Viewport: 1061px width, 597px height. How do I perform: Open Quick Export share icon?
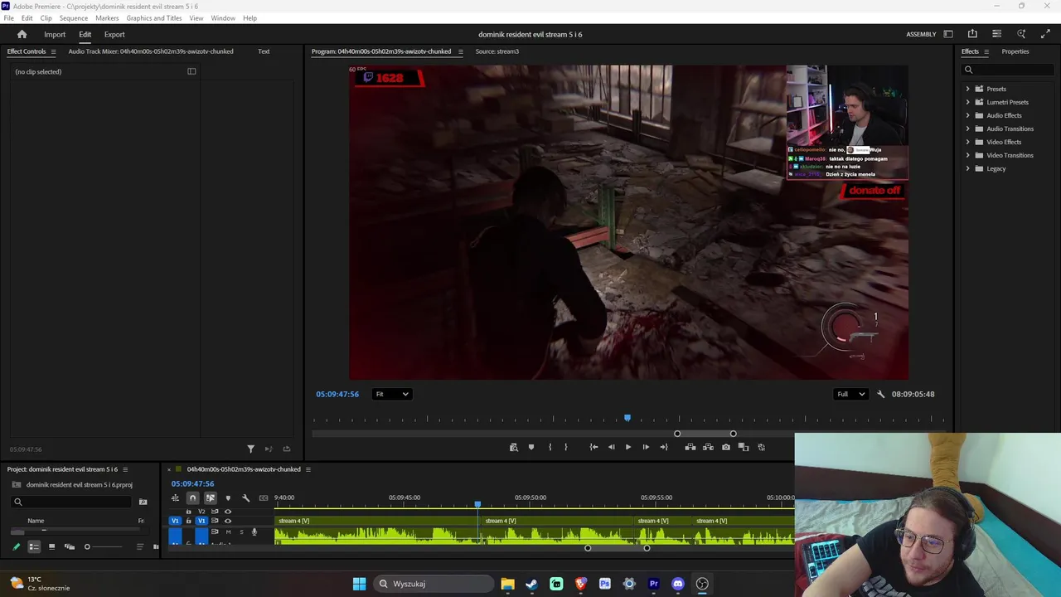(x=972, y=34)
